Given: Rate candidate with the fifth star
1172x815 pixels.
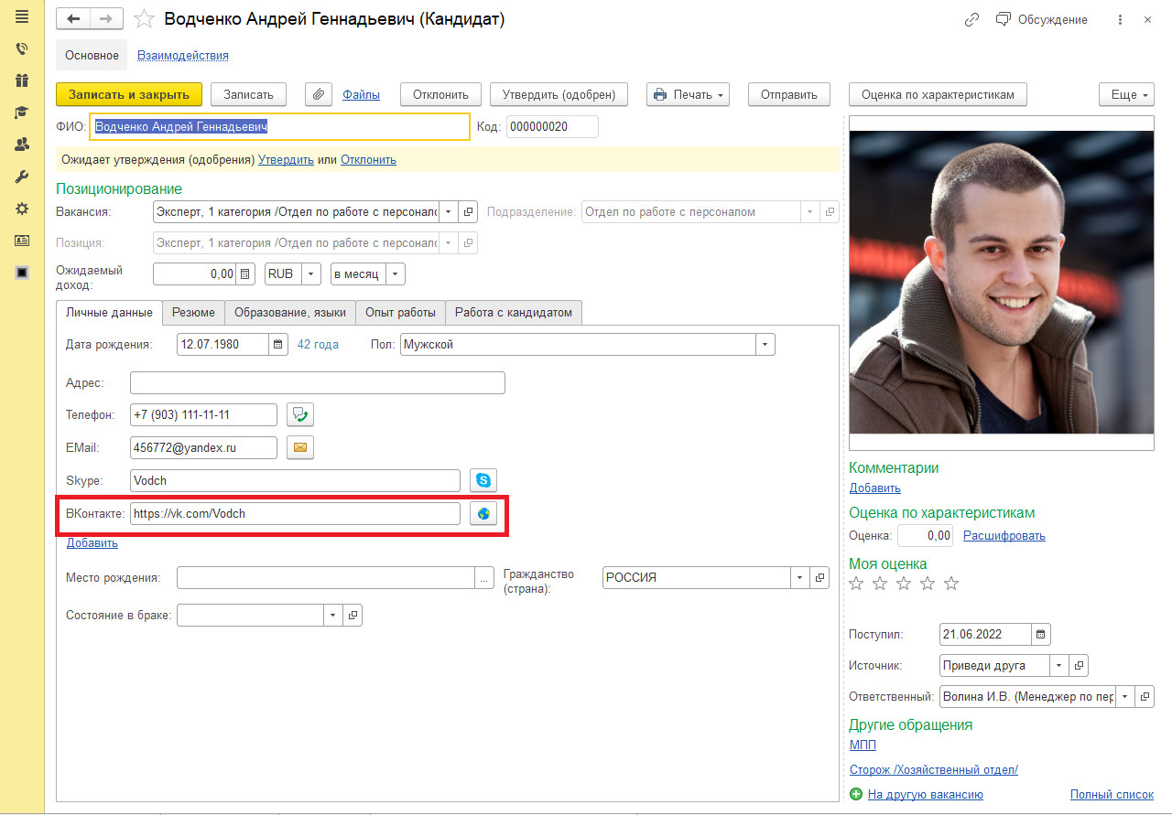Looking at the screenshot, I should [951, 584].
